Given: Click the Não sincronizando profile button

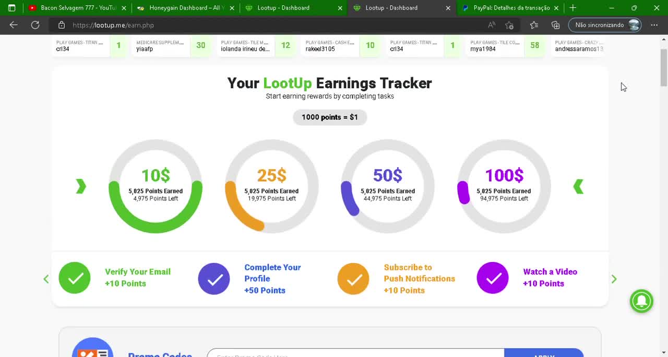Looking at the screenshot, I should (x=605, y=25).
